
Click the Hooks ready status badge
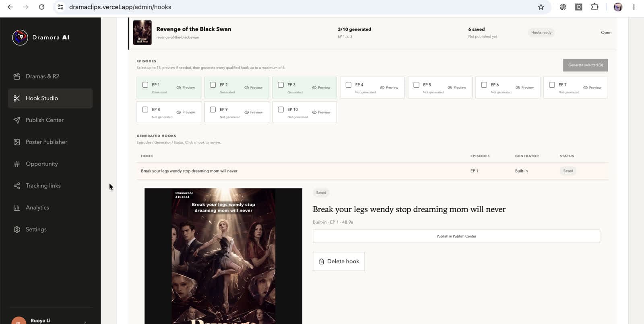[541, 33]
